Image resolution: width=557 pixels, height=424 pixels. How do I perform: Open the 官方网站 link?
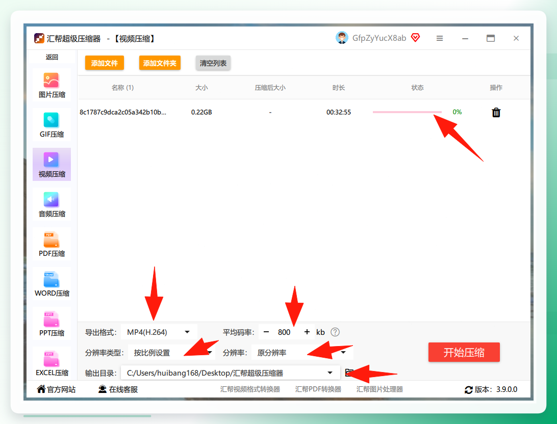click(56, 389)
